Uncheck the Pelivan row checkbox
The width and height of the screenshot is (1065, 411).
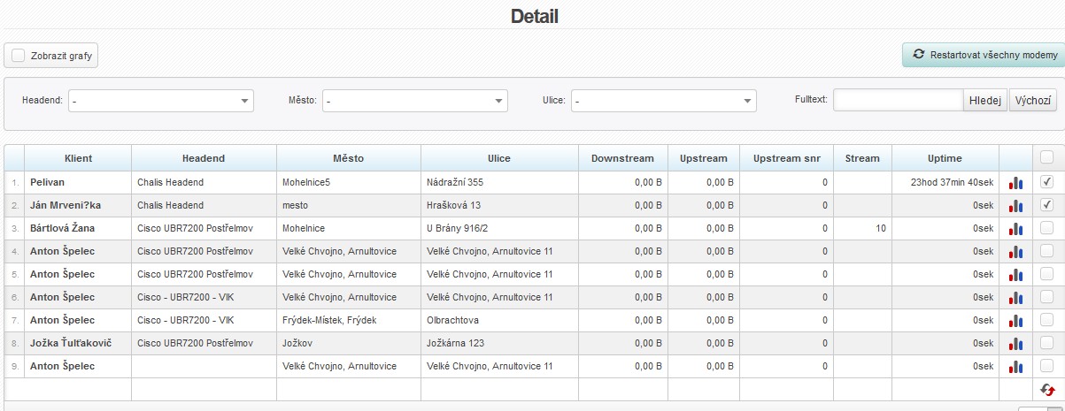[1047, 181]
